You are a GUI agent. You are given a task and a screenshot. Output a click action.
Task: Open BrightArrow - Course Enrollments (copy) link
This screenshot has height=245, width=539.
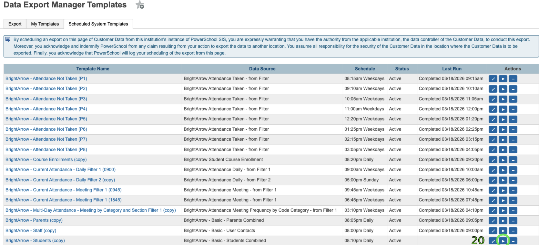(46, 159)
